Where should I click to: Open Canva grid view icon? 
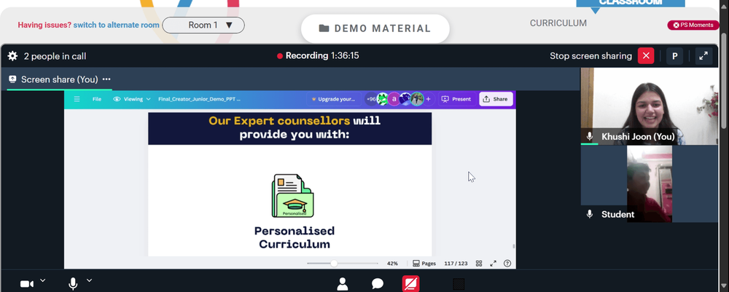tap(479, 263)
